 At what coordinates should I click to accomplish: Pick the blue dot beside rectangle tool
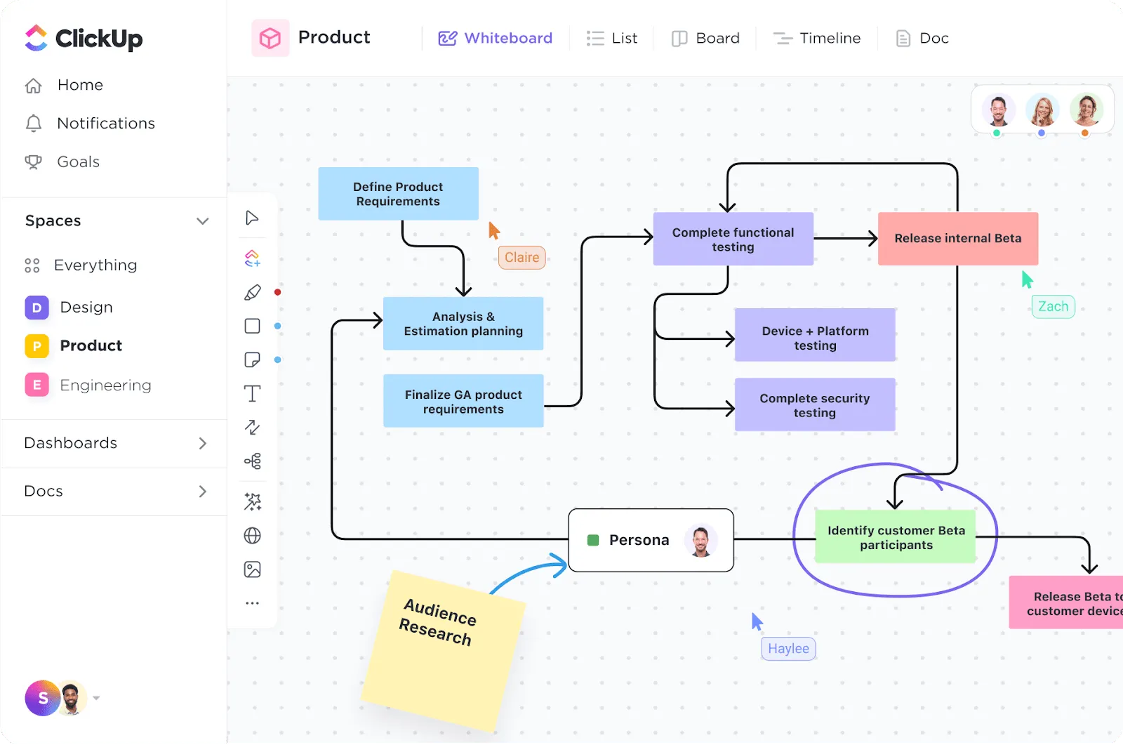coord(278,326)
